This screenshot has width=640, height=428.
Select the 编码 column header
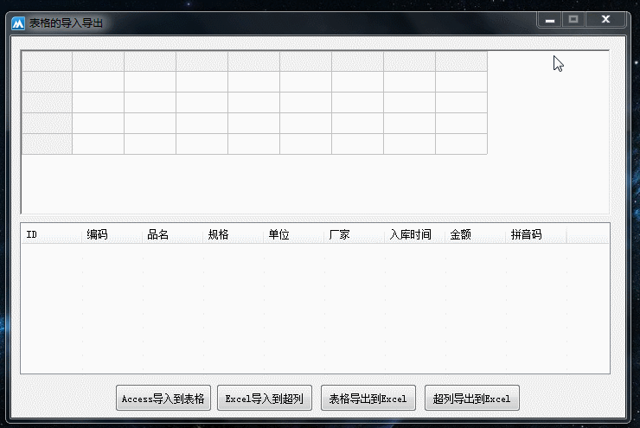[112, 234]
